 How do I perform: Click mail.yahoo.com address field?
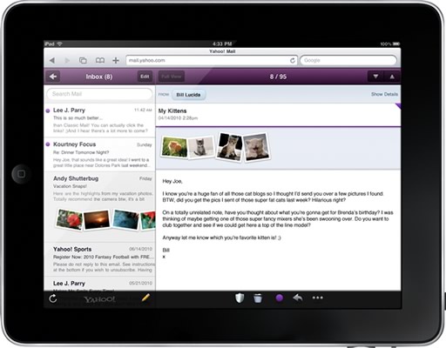[212, 60]
